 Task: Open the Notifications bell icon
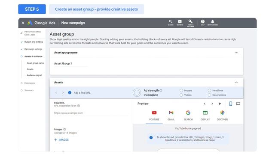213,23
